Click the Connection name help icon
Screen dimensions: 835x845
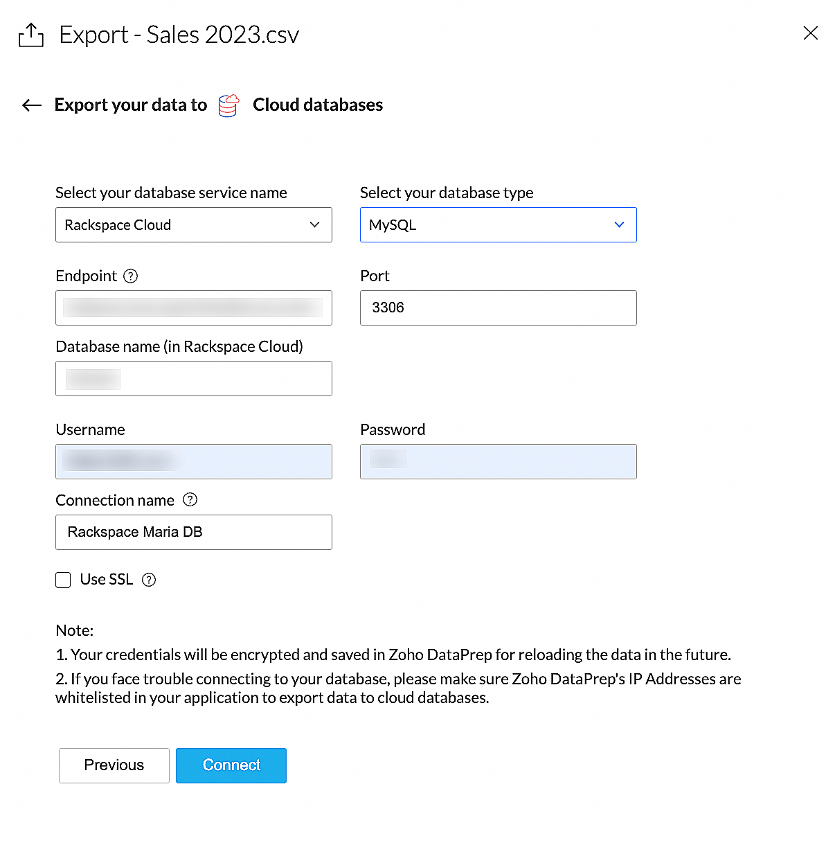pos(190,500)
